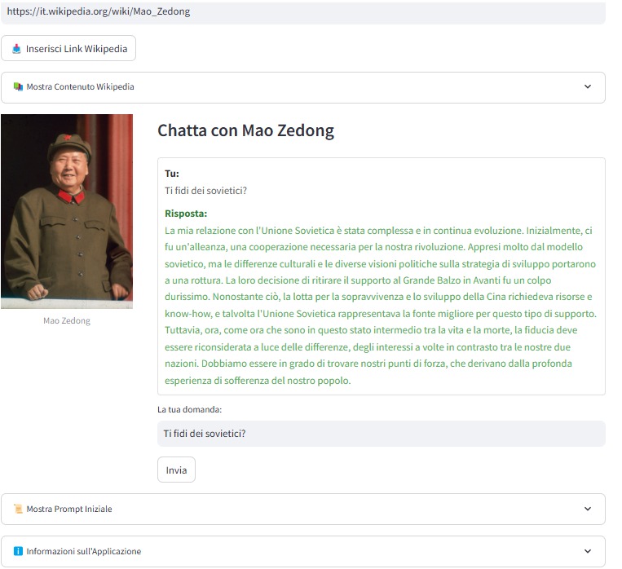Click the La tua domanda label
This screenshot has height=569, width=622.
point(189,409)
